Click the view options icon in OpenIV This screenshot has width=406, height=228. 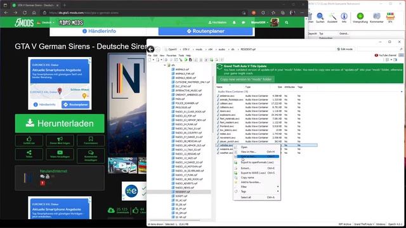tap(387, 60)
